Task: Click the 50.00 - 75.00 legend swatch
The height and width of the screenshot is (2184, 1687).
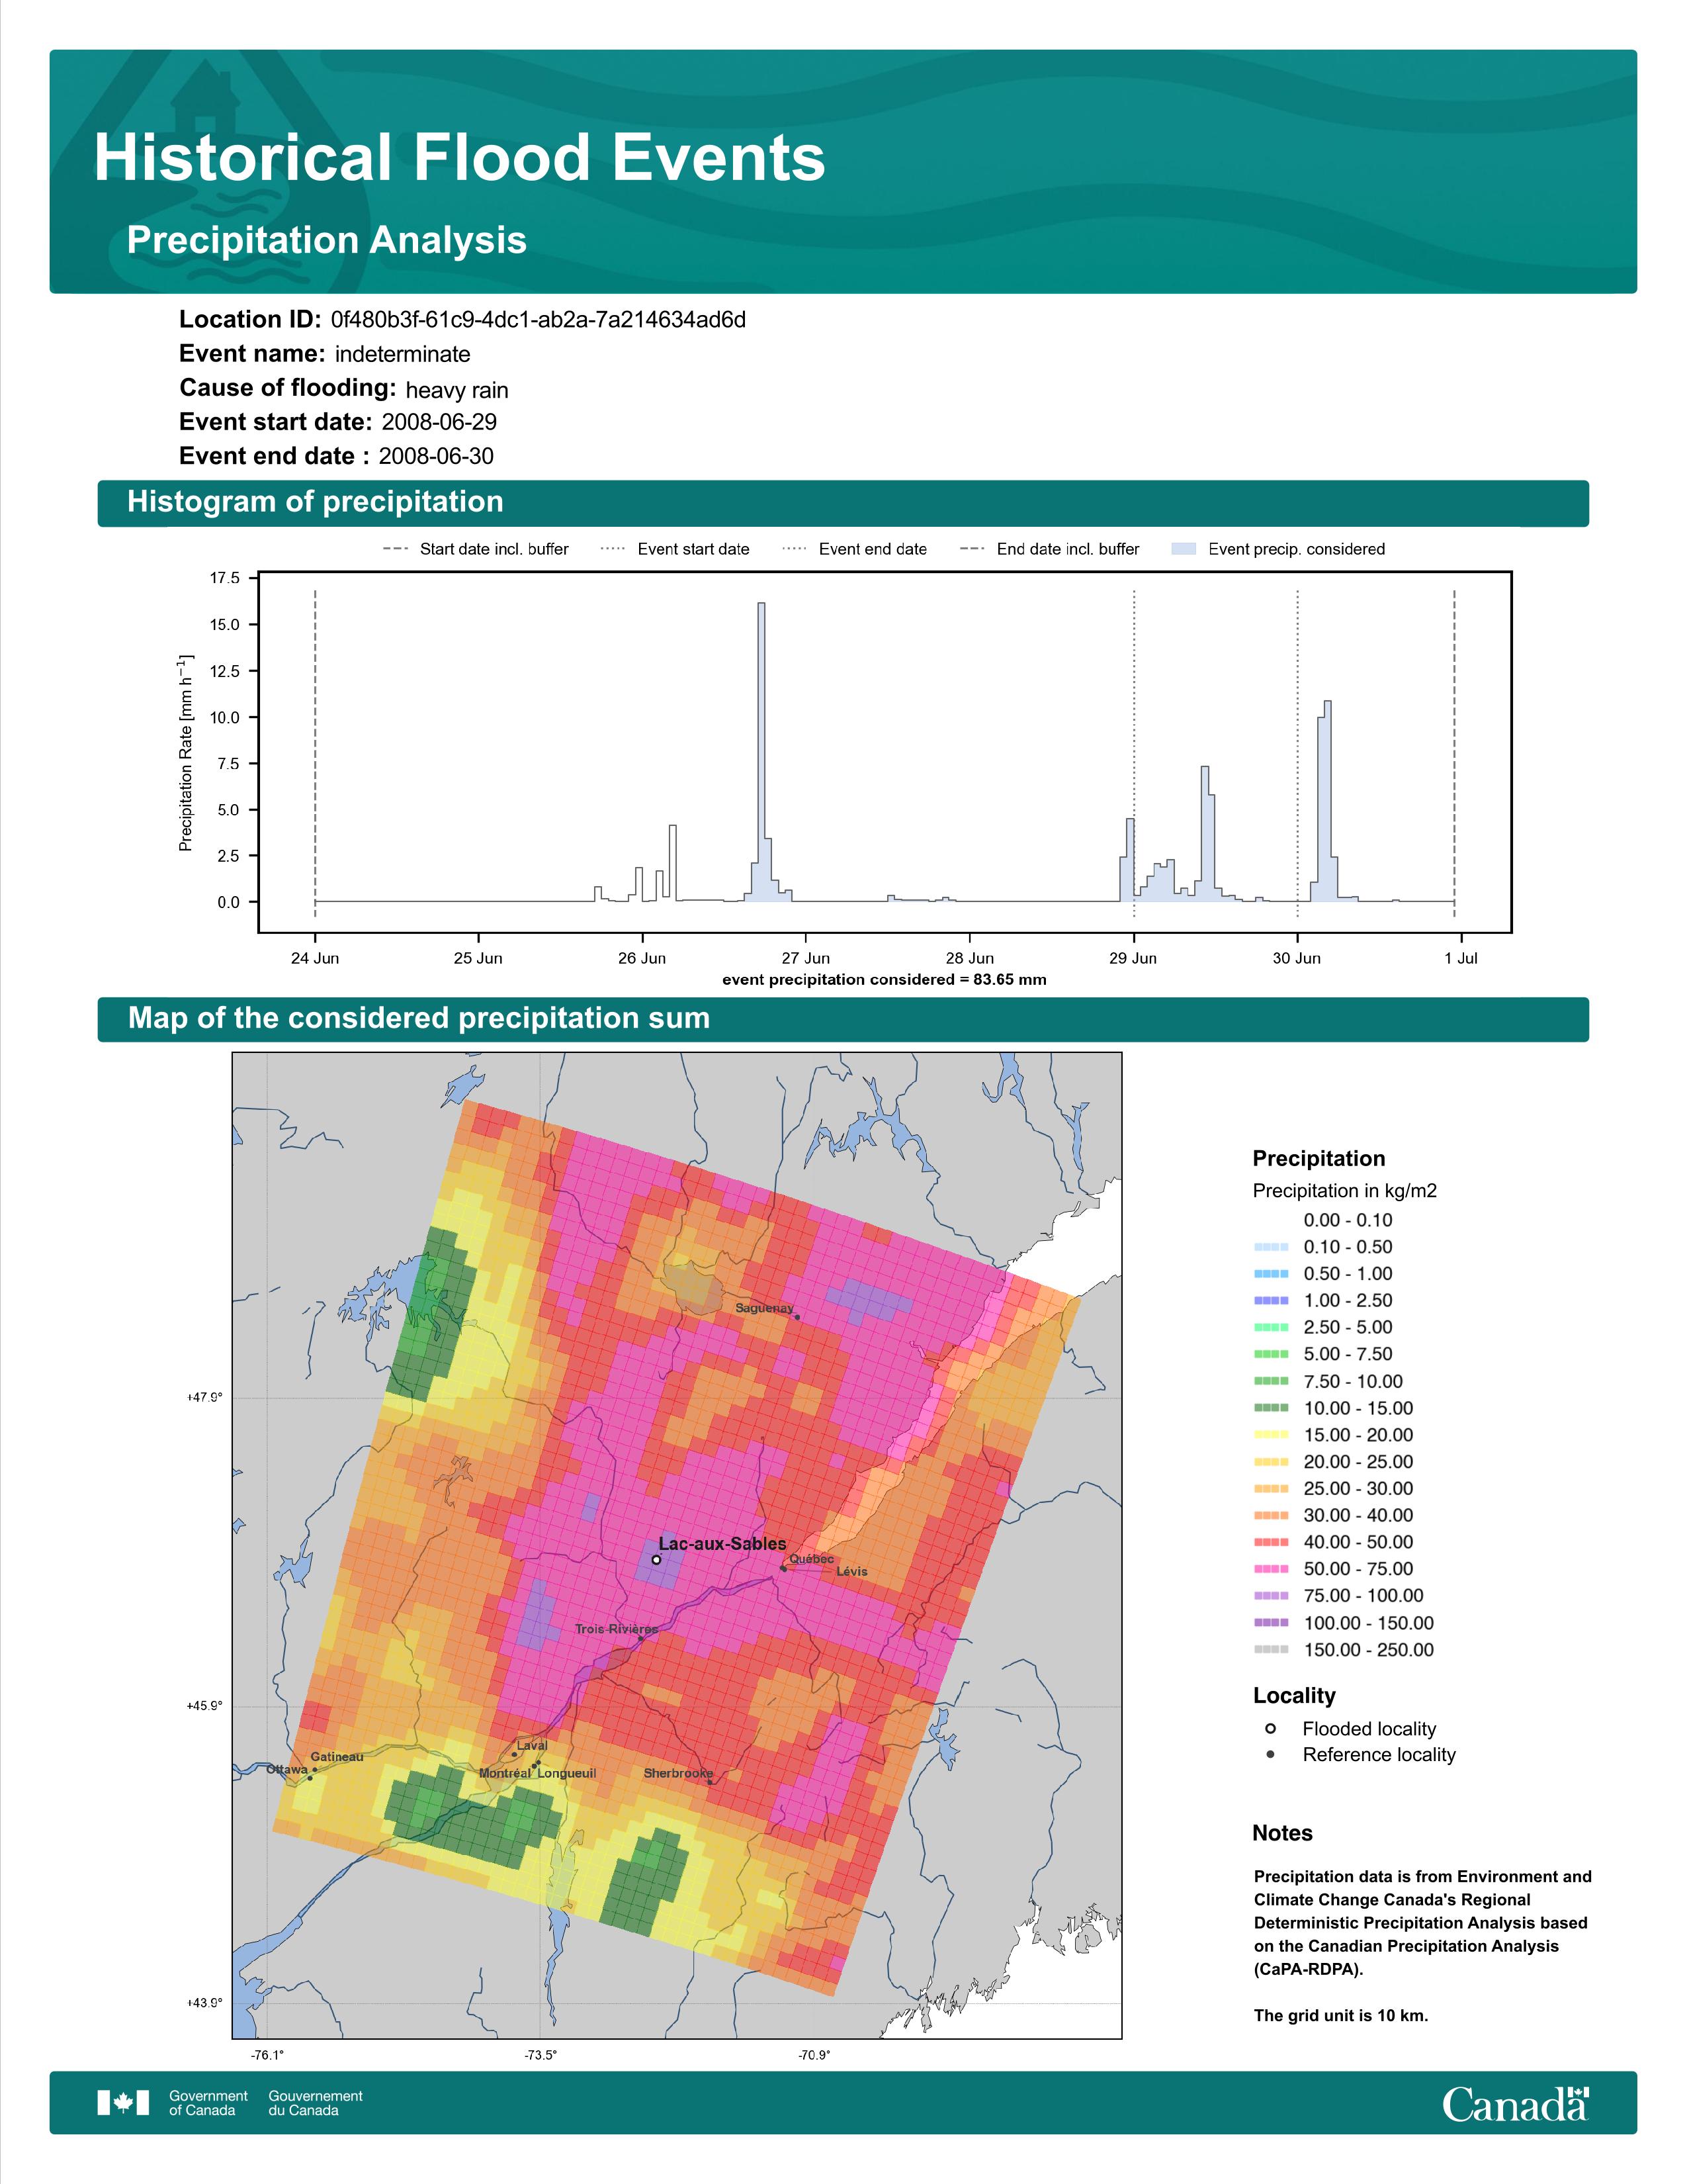Action: [1270, 1569]
